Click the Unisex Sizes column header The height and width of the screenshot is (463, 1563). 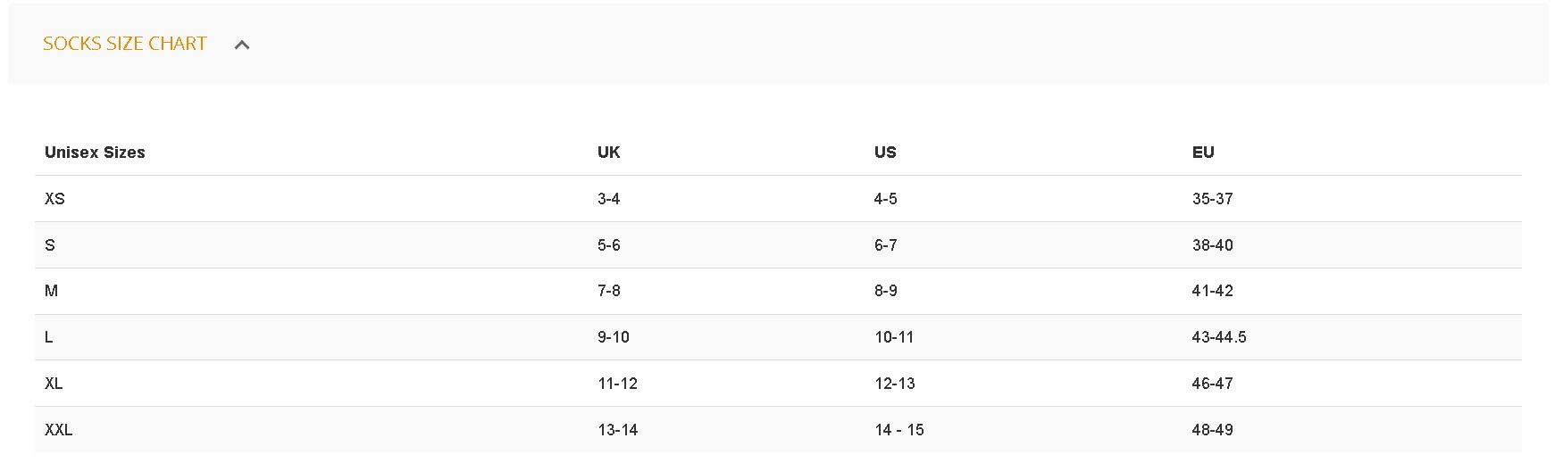[x=95, y=153]
